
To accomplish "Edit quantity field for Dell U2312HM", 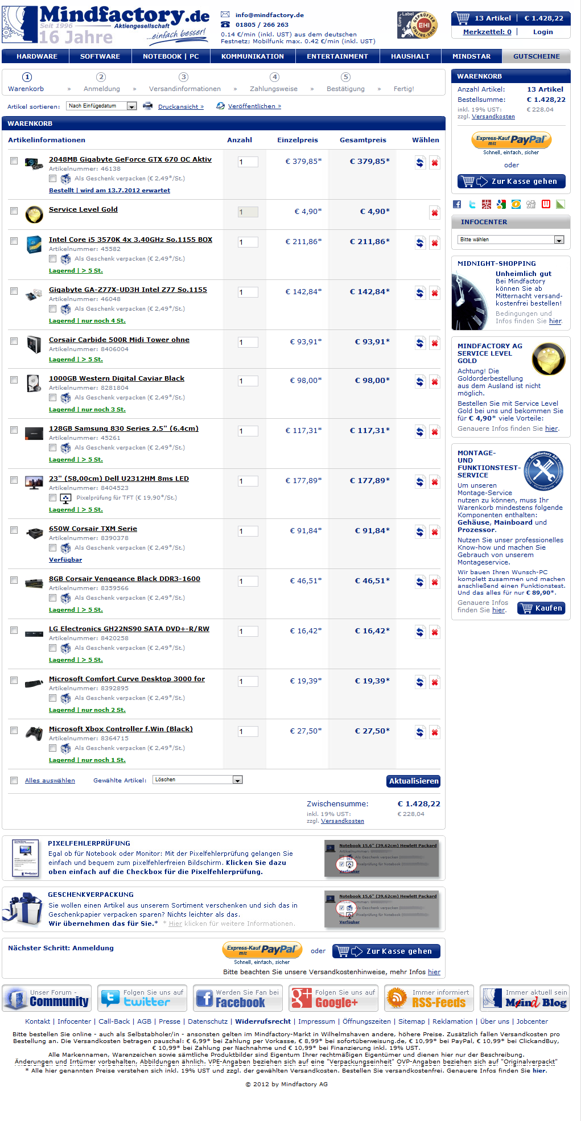I will [x=248, y=481].
